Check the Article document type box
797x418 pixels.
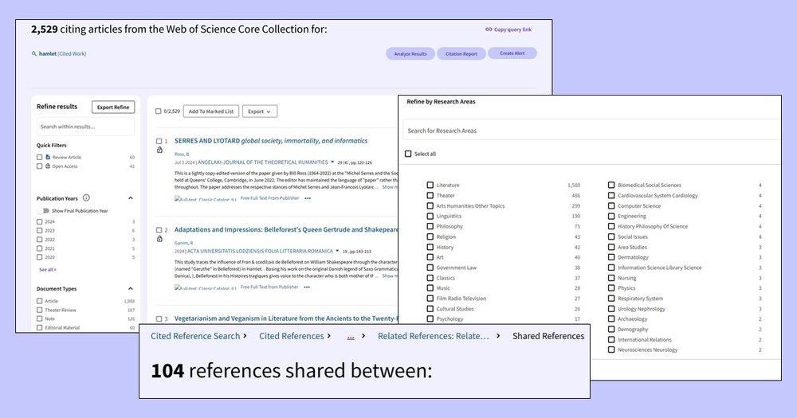pos(40,301)
